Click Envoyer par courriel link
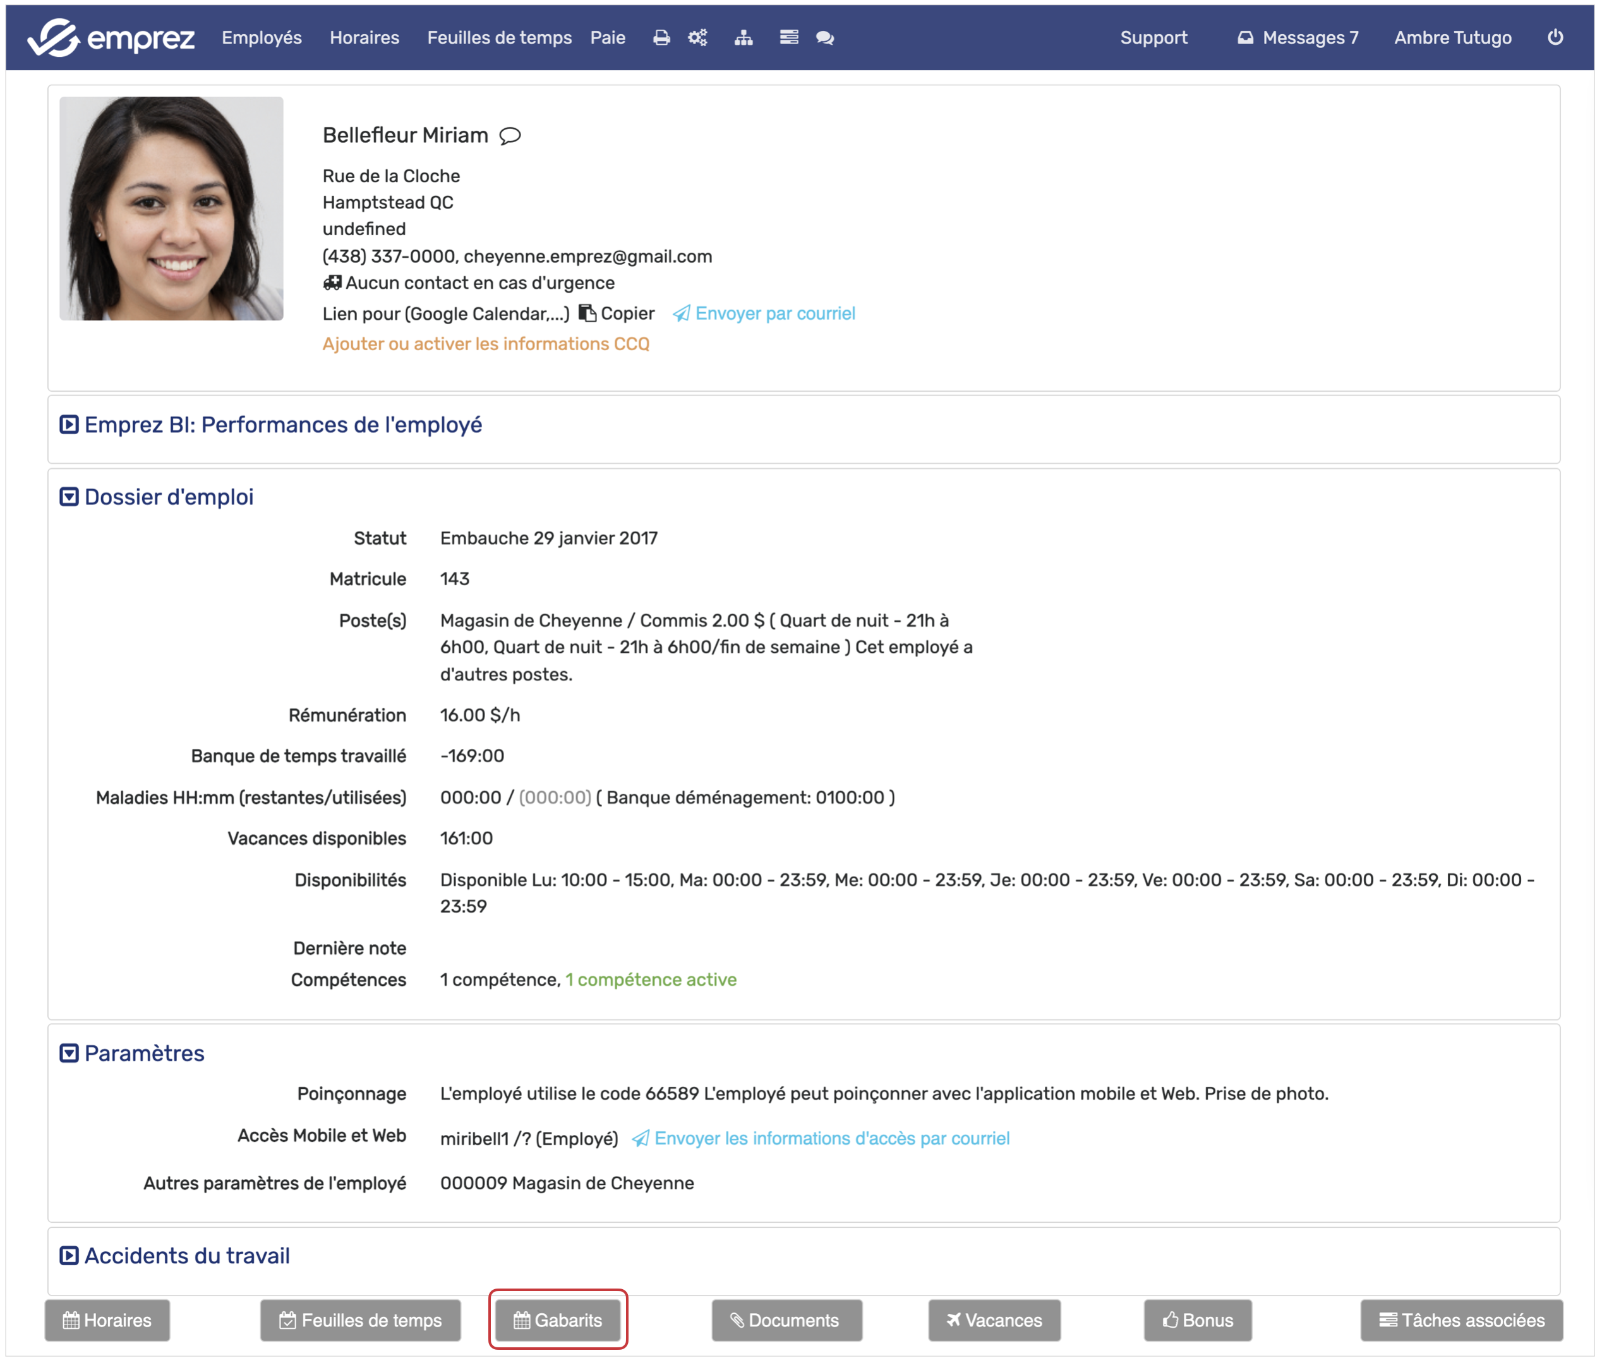Image resolution: width=1602 pixels, height=1365 pixels. (774, 313)
